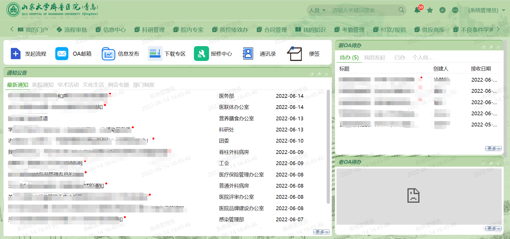
Task: Switch to the 部门制度 tab
Action: coord(144,85)
